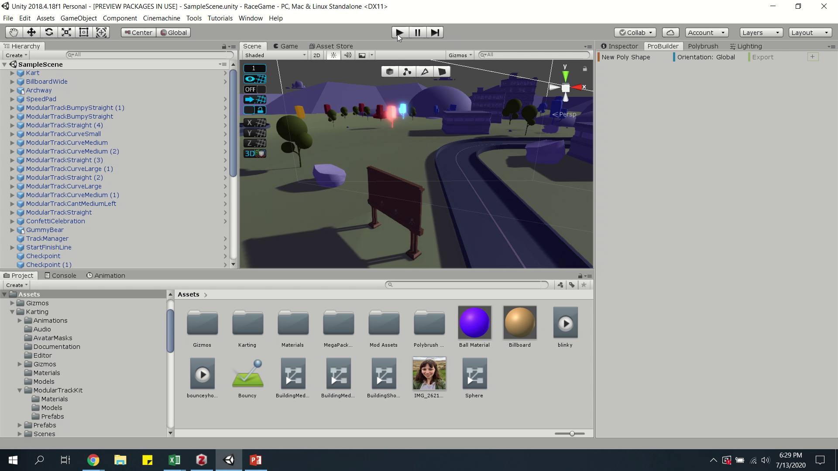The image size is (838, 471).
Task: Toggle ProGrids Z axis grid
Action: click(x=255, y=143)
